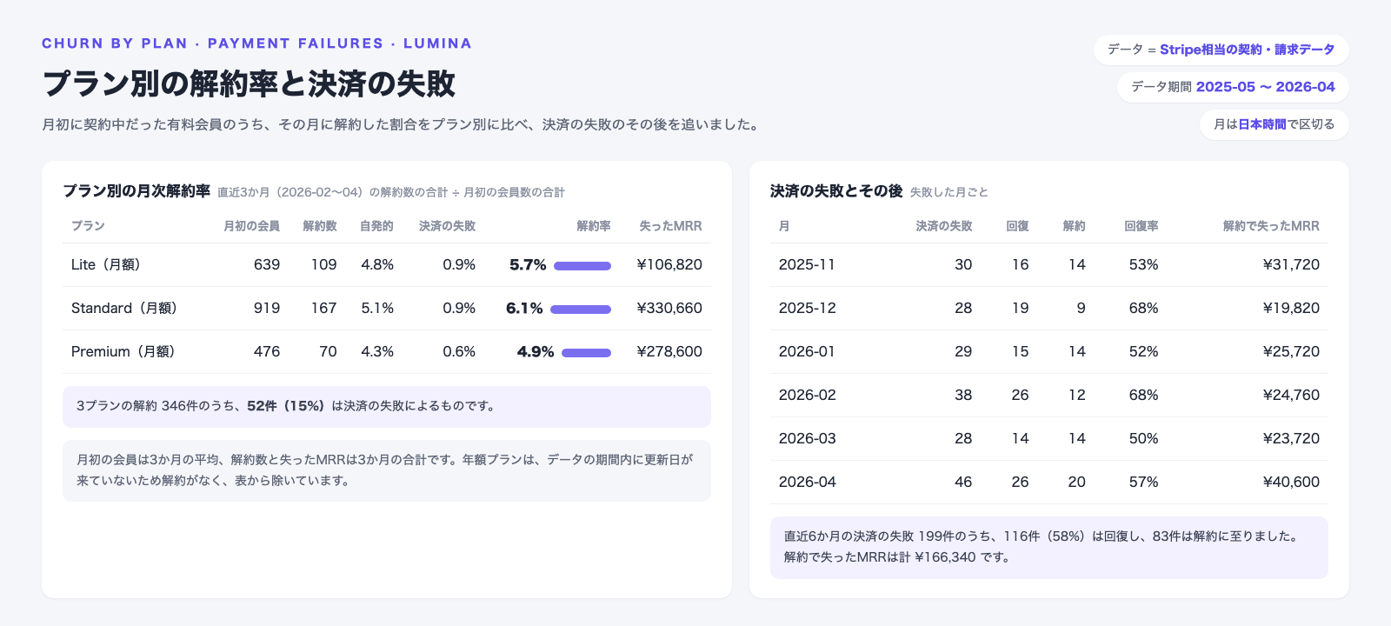Click the data period '2025-05 ～ 2026-04' pill
This screenshot has width=1391, height=626.
[x=1233, y=87]
